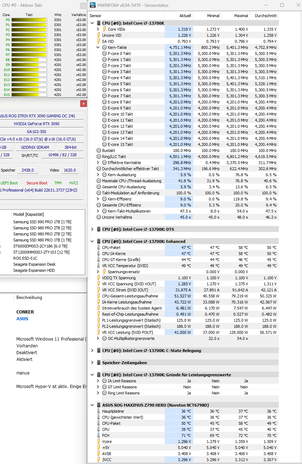Click the lightning icon beside VR VCC Strom
Screen dimensions: 302x464
pyautogui.click(x=99, y=290)
